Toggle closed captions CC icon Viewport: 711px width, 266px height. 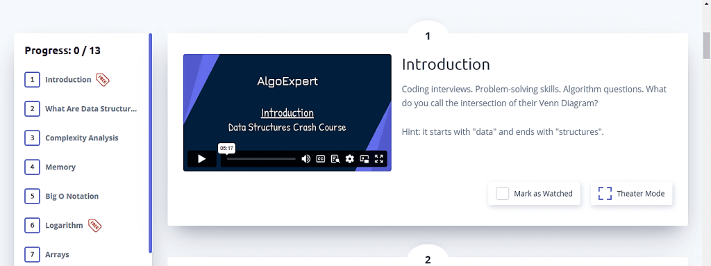(x=321, y=159)
